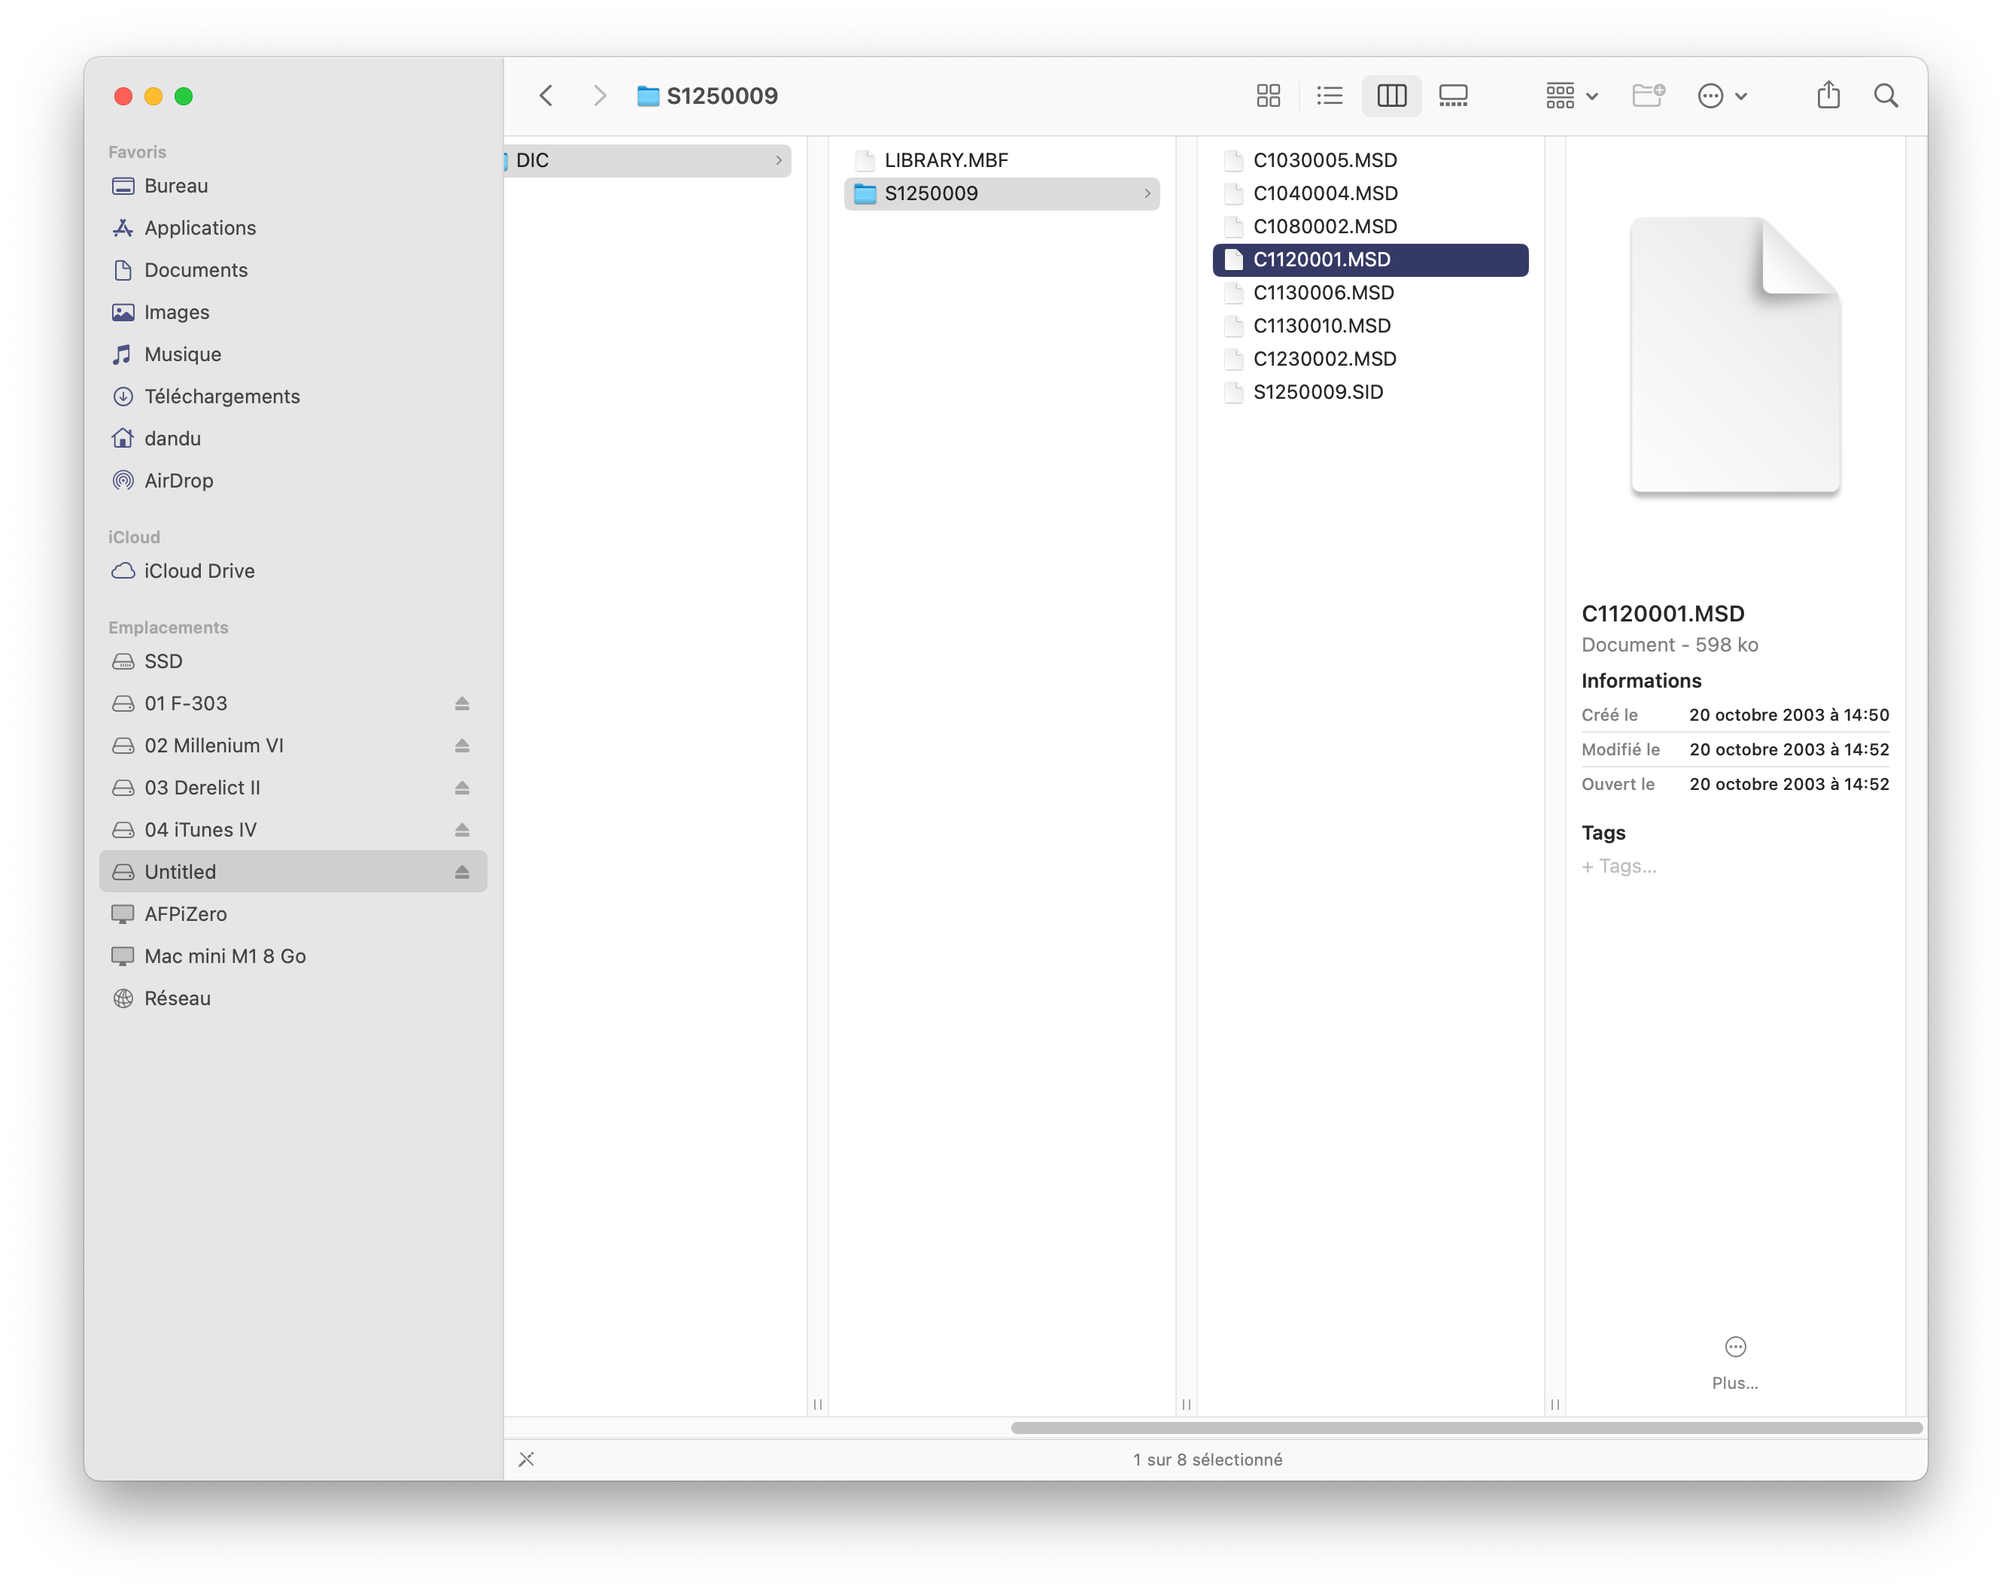Open AirDrop in the sidebar
The width and height of the screenshot is (2012, 1592).
pos(293,480)
